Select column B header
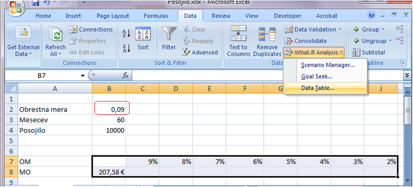 (109, 89)
